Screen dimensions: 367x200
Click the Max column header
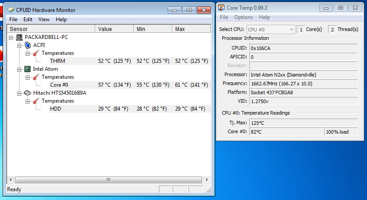191,29
